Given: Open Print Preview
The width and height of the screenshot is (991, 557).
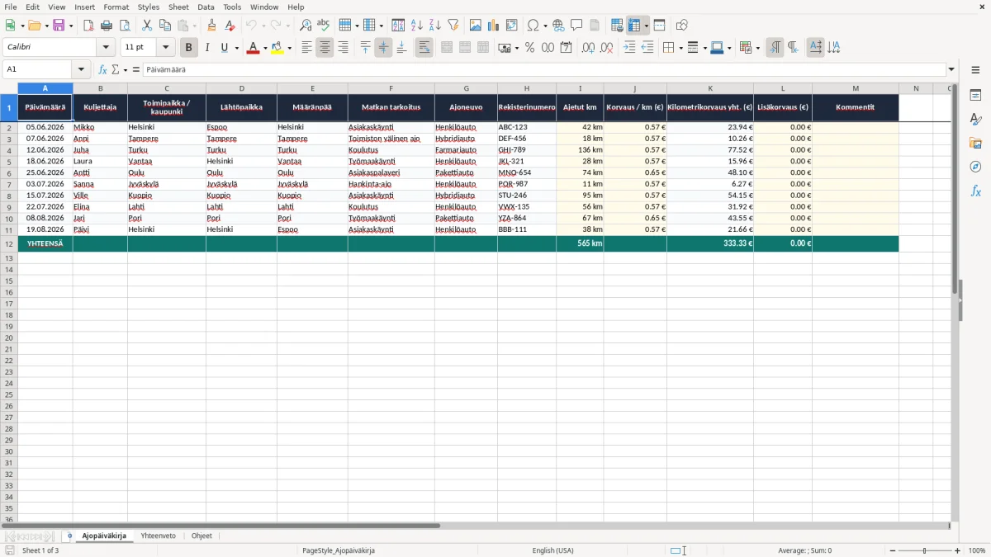Looking at the screenshot, I should point(125,26).
